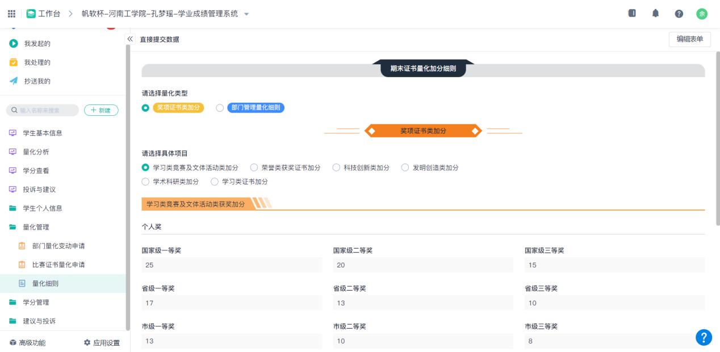Click the blue floating help button

(x=704, y=337)
